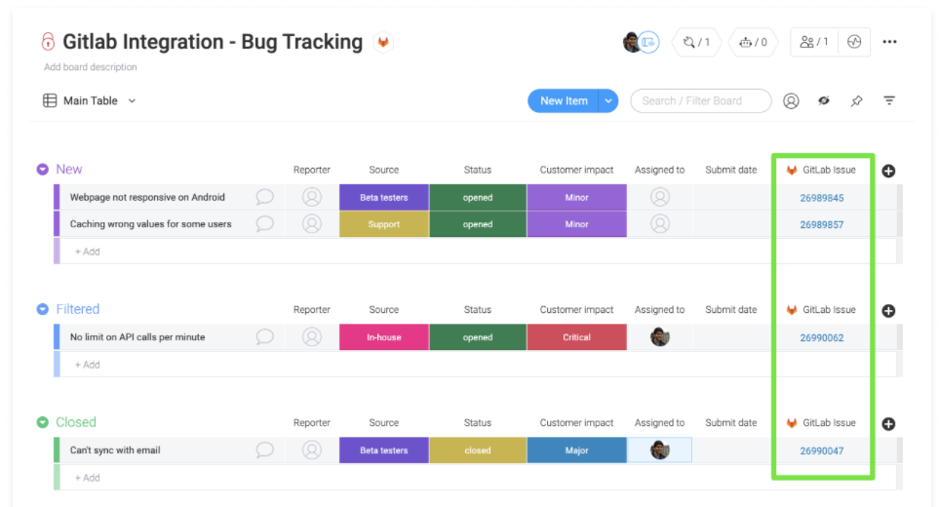Change the closed status label
The width and height of the screenshot is (940, 507).
[478, 450]
